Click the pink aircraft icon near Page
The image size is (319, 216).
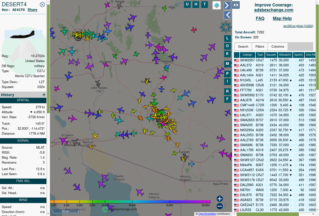coord(194,30)
